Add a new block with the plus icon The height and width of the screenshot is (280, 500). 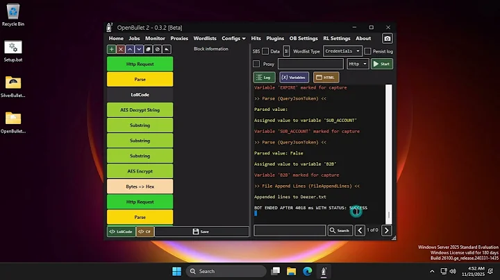point(111,49)
